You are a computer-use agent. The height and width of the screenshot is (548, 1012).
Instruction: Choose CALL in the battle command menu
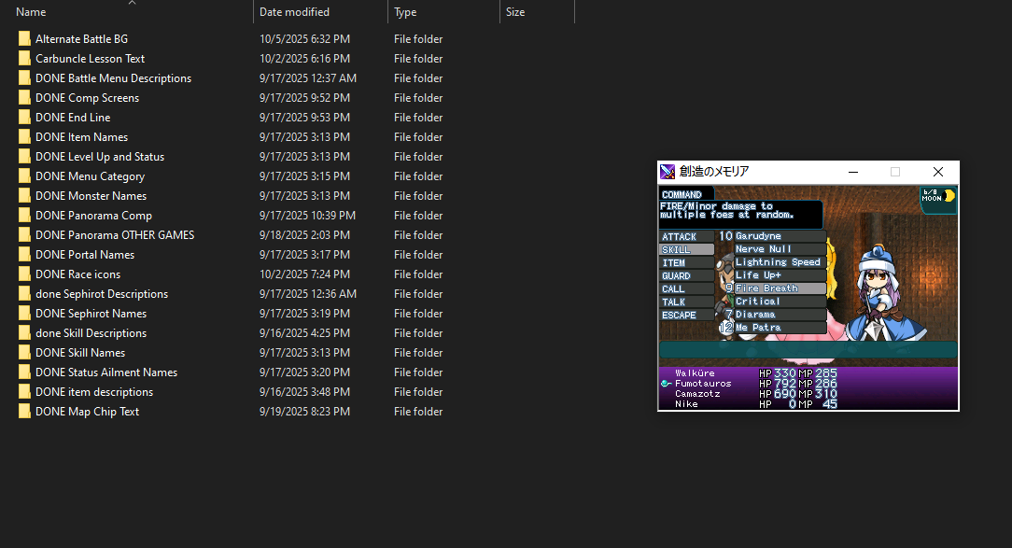point(687,289)
